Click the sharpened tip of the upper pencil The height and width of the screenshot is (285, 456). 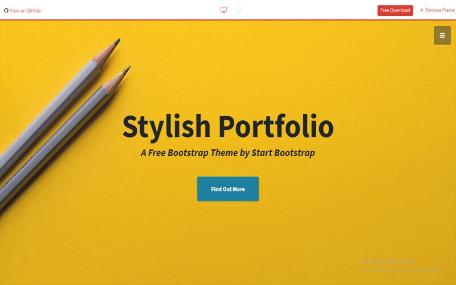point(117,42)
